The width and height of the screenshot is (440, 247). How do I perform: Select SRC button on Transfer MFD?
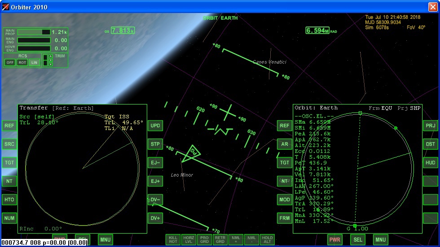pyautogui.click(x=9, y=144)
